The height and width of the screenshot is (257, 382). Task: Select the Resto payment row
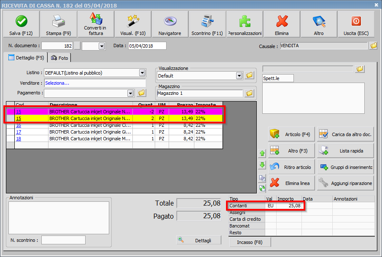[301, 233]
